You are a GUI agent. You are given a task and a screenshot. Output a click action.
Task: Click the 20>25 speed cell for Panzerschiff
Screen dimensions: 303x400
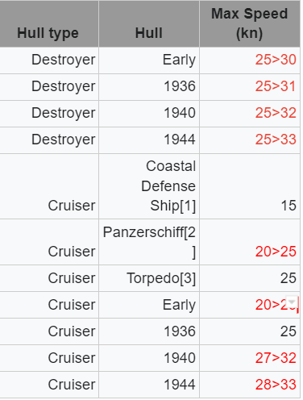250,242
